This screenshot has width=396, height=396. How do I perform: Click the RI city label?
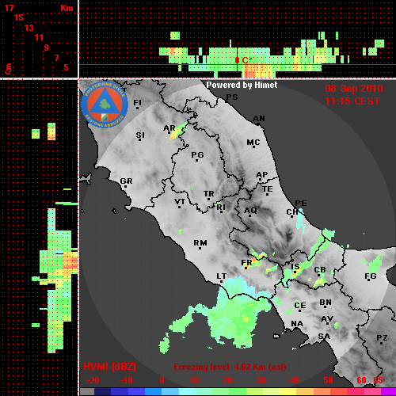(x=221, y=208)
